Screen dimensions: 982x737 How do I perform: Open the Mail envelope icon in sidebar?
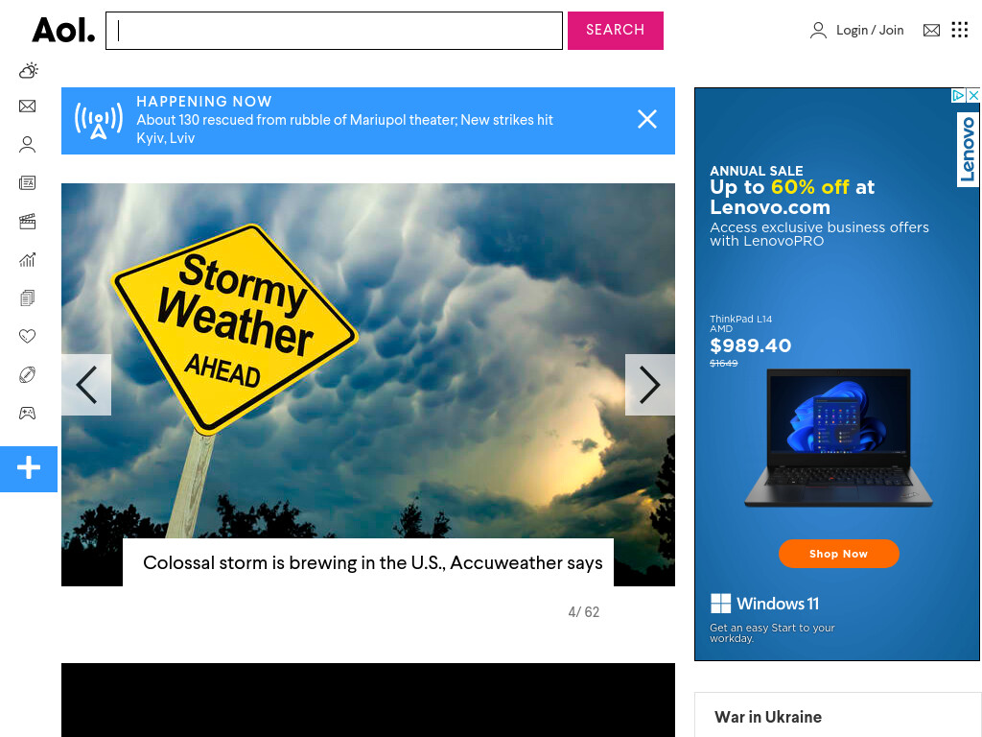(27, 106)
